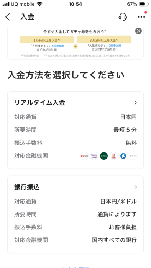Viewport: 151px width, 268px height.
Task: Select the 銀行振込 heading
Action: pos(27,187)
